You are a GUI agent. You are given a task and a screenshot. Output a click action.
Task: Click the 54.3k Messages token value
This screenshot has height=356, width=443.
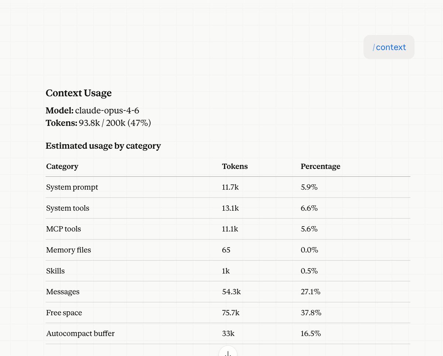[x=231, y=292]
